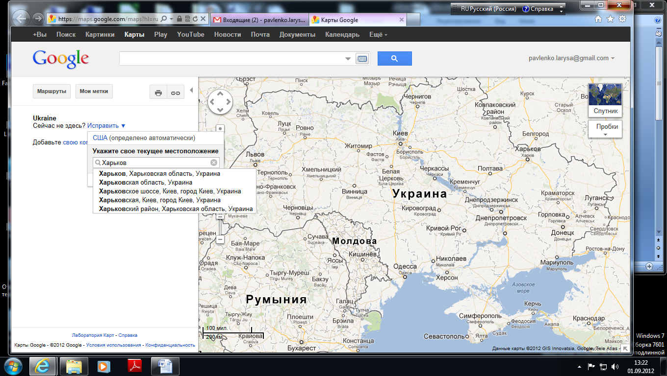The image size is (667, 376).
Task: Click the link to this map icon
Action: [175, 93]
